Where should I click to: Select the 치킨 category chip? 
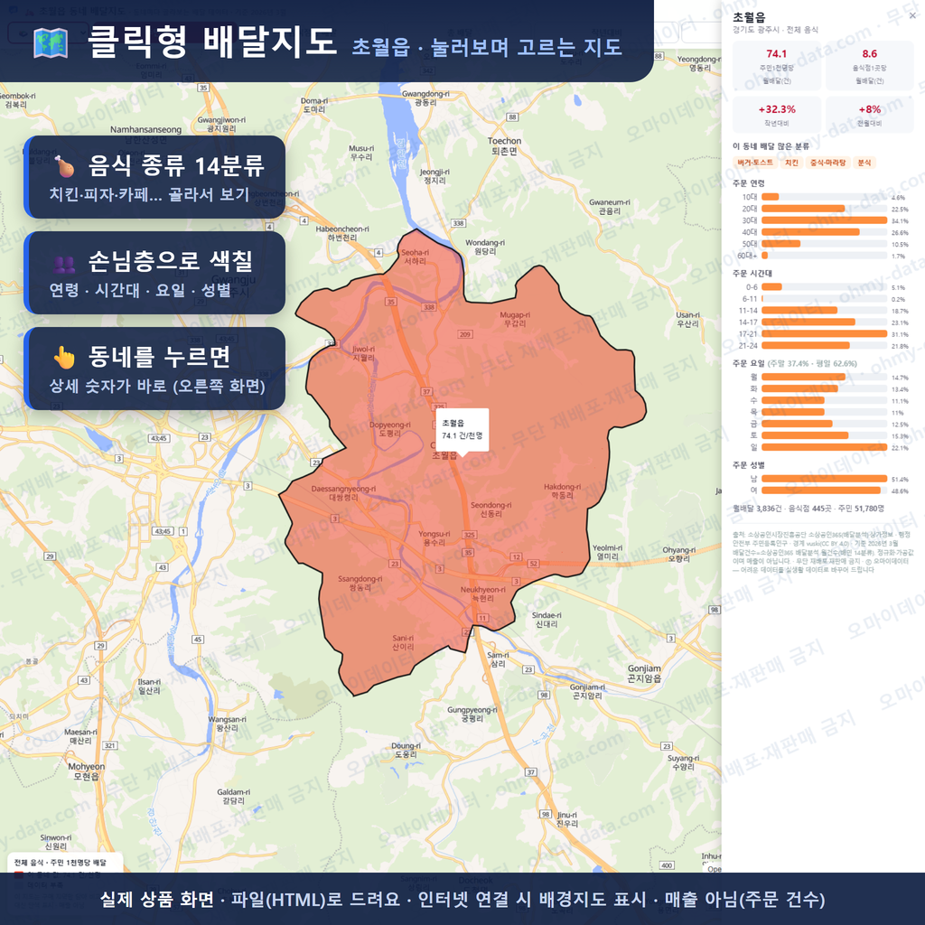click(791, 163)
